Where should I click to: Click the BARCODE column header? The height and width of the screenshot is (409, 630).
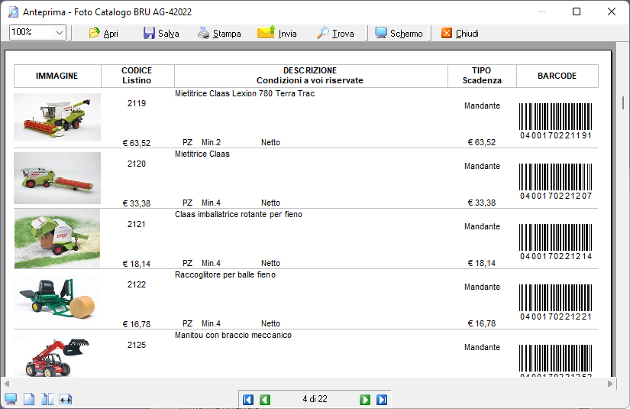(557, 76)
